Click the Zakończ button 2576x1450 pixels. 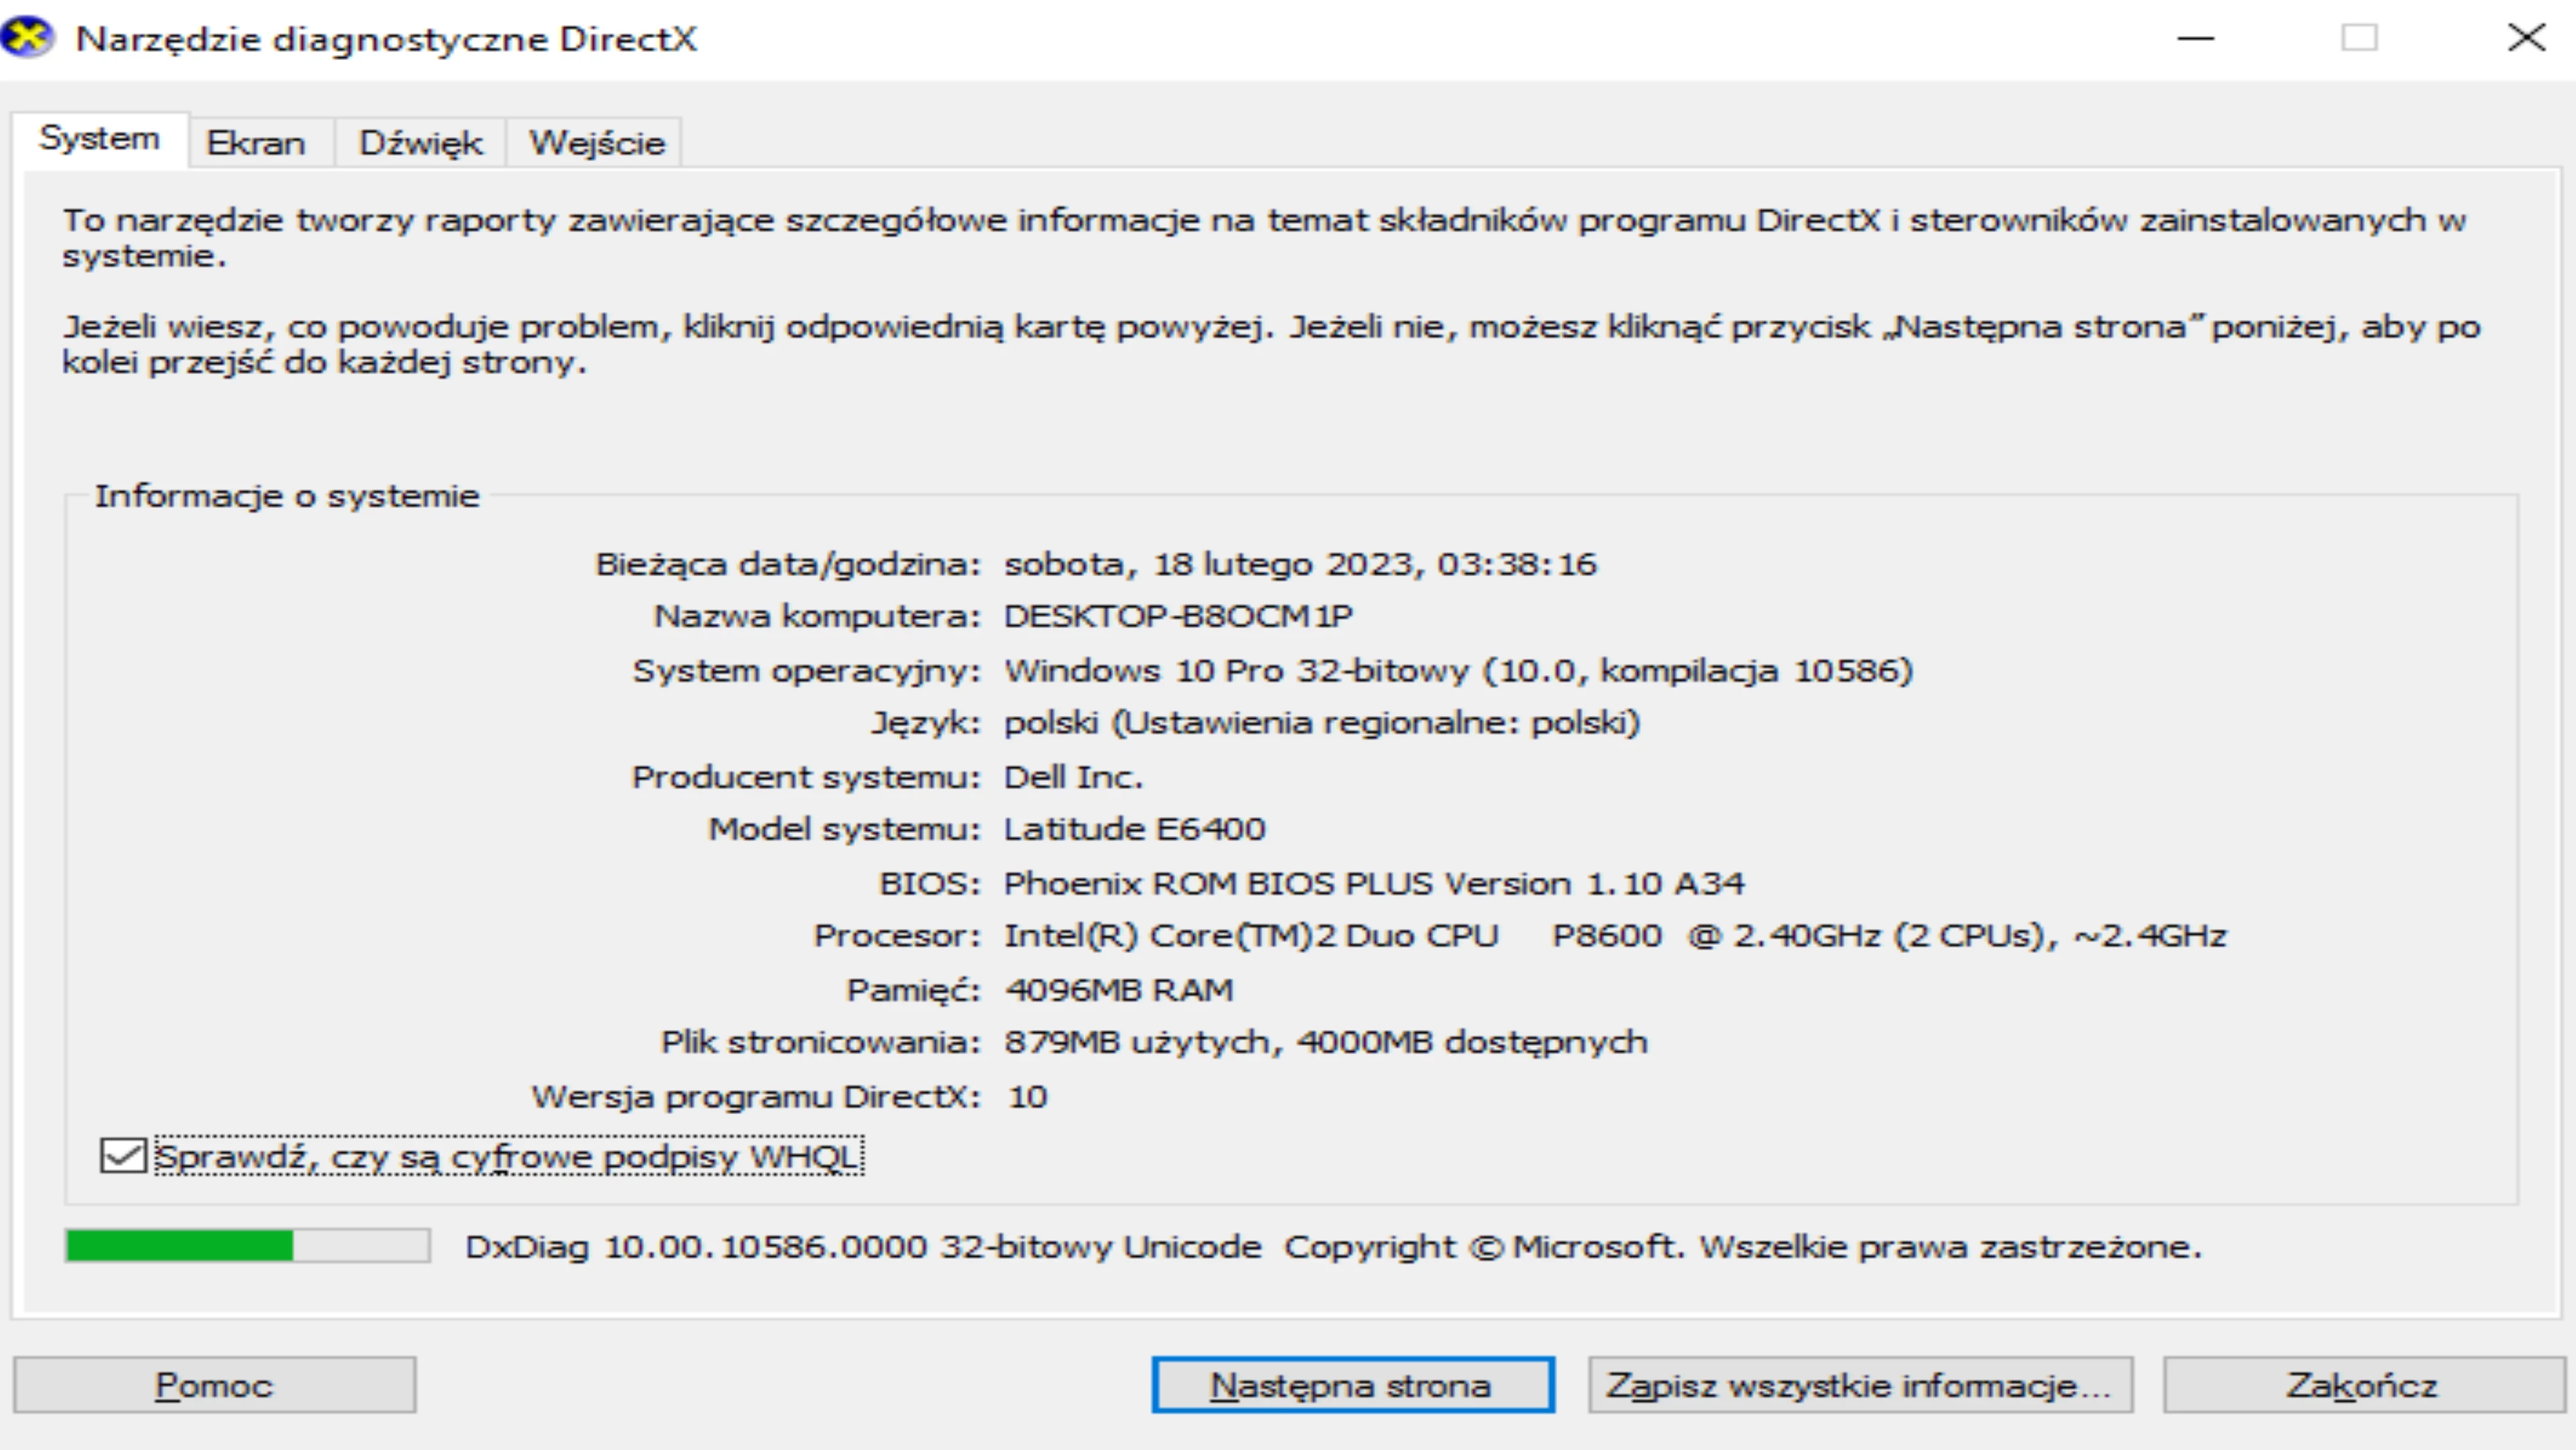click(x=2363, y=1385)
